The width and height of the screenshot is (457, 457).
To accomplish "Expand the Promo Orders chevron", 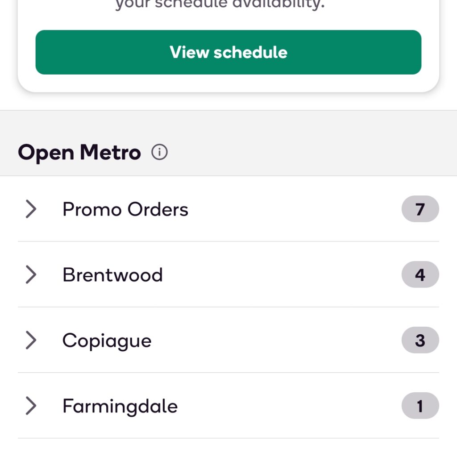I will (x=30, y=209).
